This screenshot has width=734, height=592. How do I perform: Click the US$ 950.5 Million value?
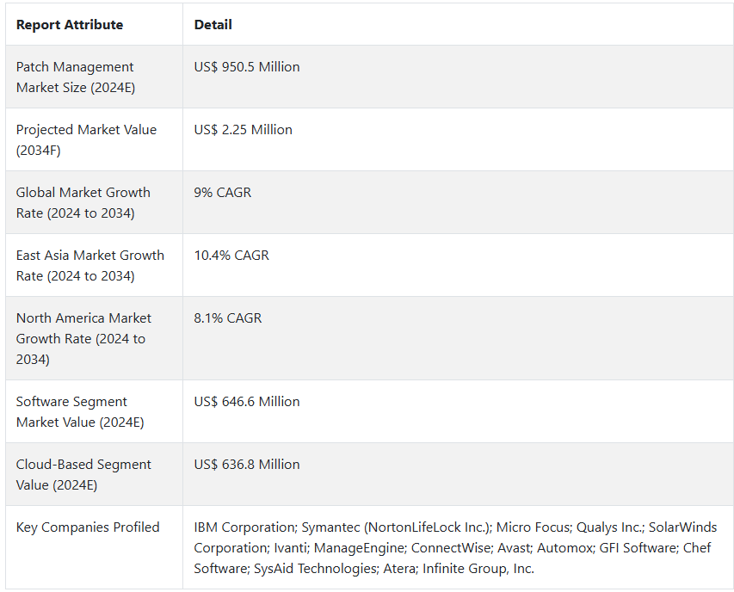pyautogui.click(x=247, y=67)
